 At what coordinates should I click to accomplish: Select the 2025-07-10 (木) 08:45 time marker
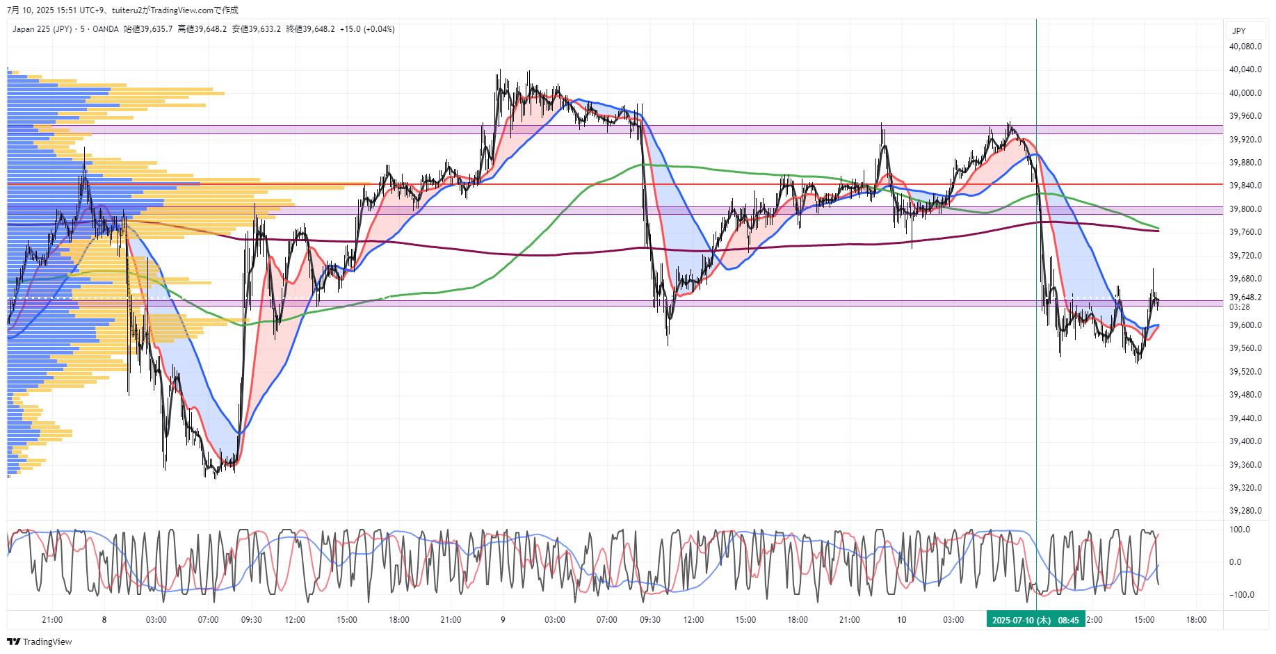point(1035,620)
